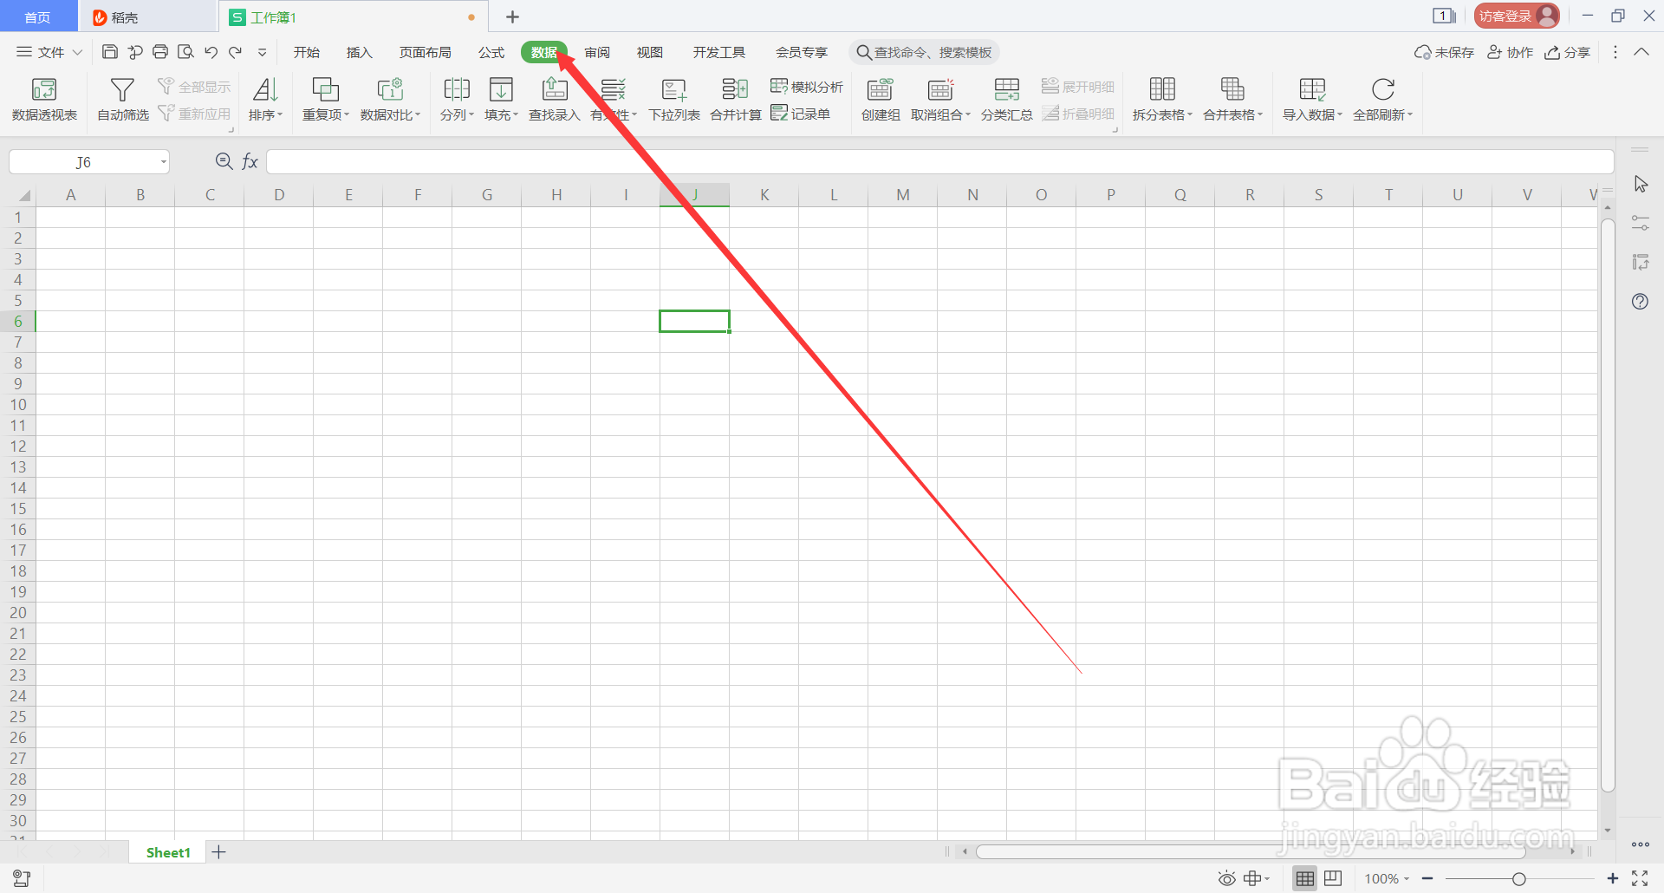Select the 数据 tab
This screenshot has width=1664, height=893.
click(544, 52)
